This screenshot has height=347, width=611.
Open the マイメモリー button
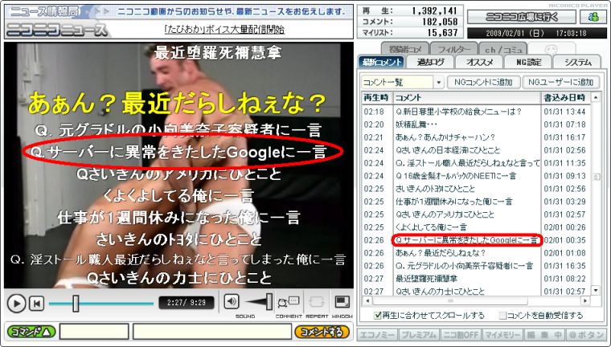[x=502, y=335]
